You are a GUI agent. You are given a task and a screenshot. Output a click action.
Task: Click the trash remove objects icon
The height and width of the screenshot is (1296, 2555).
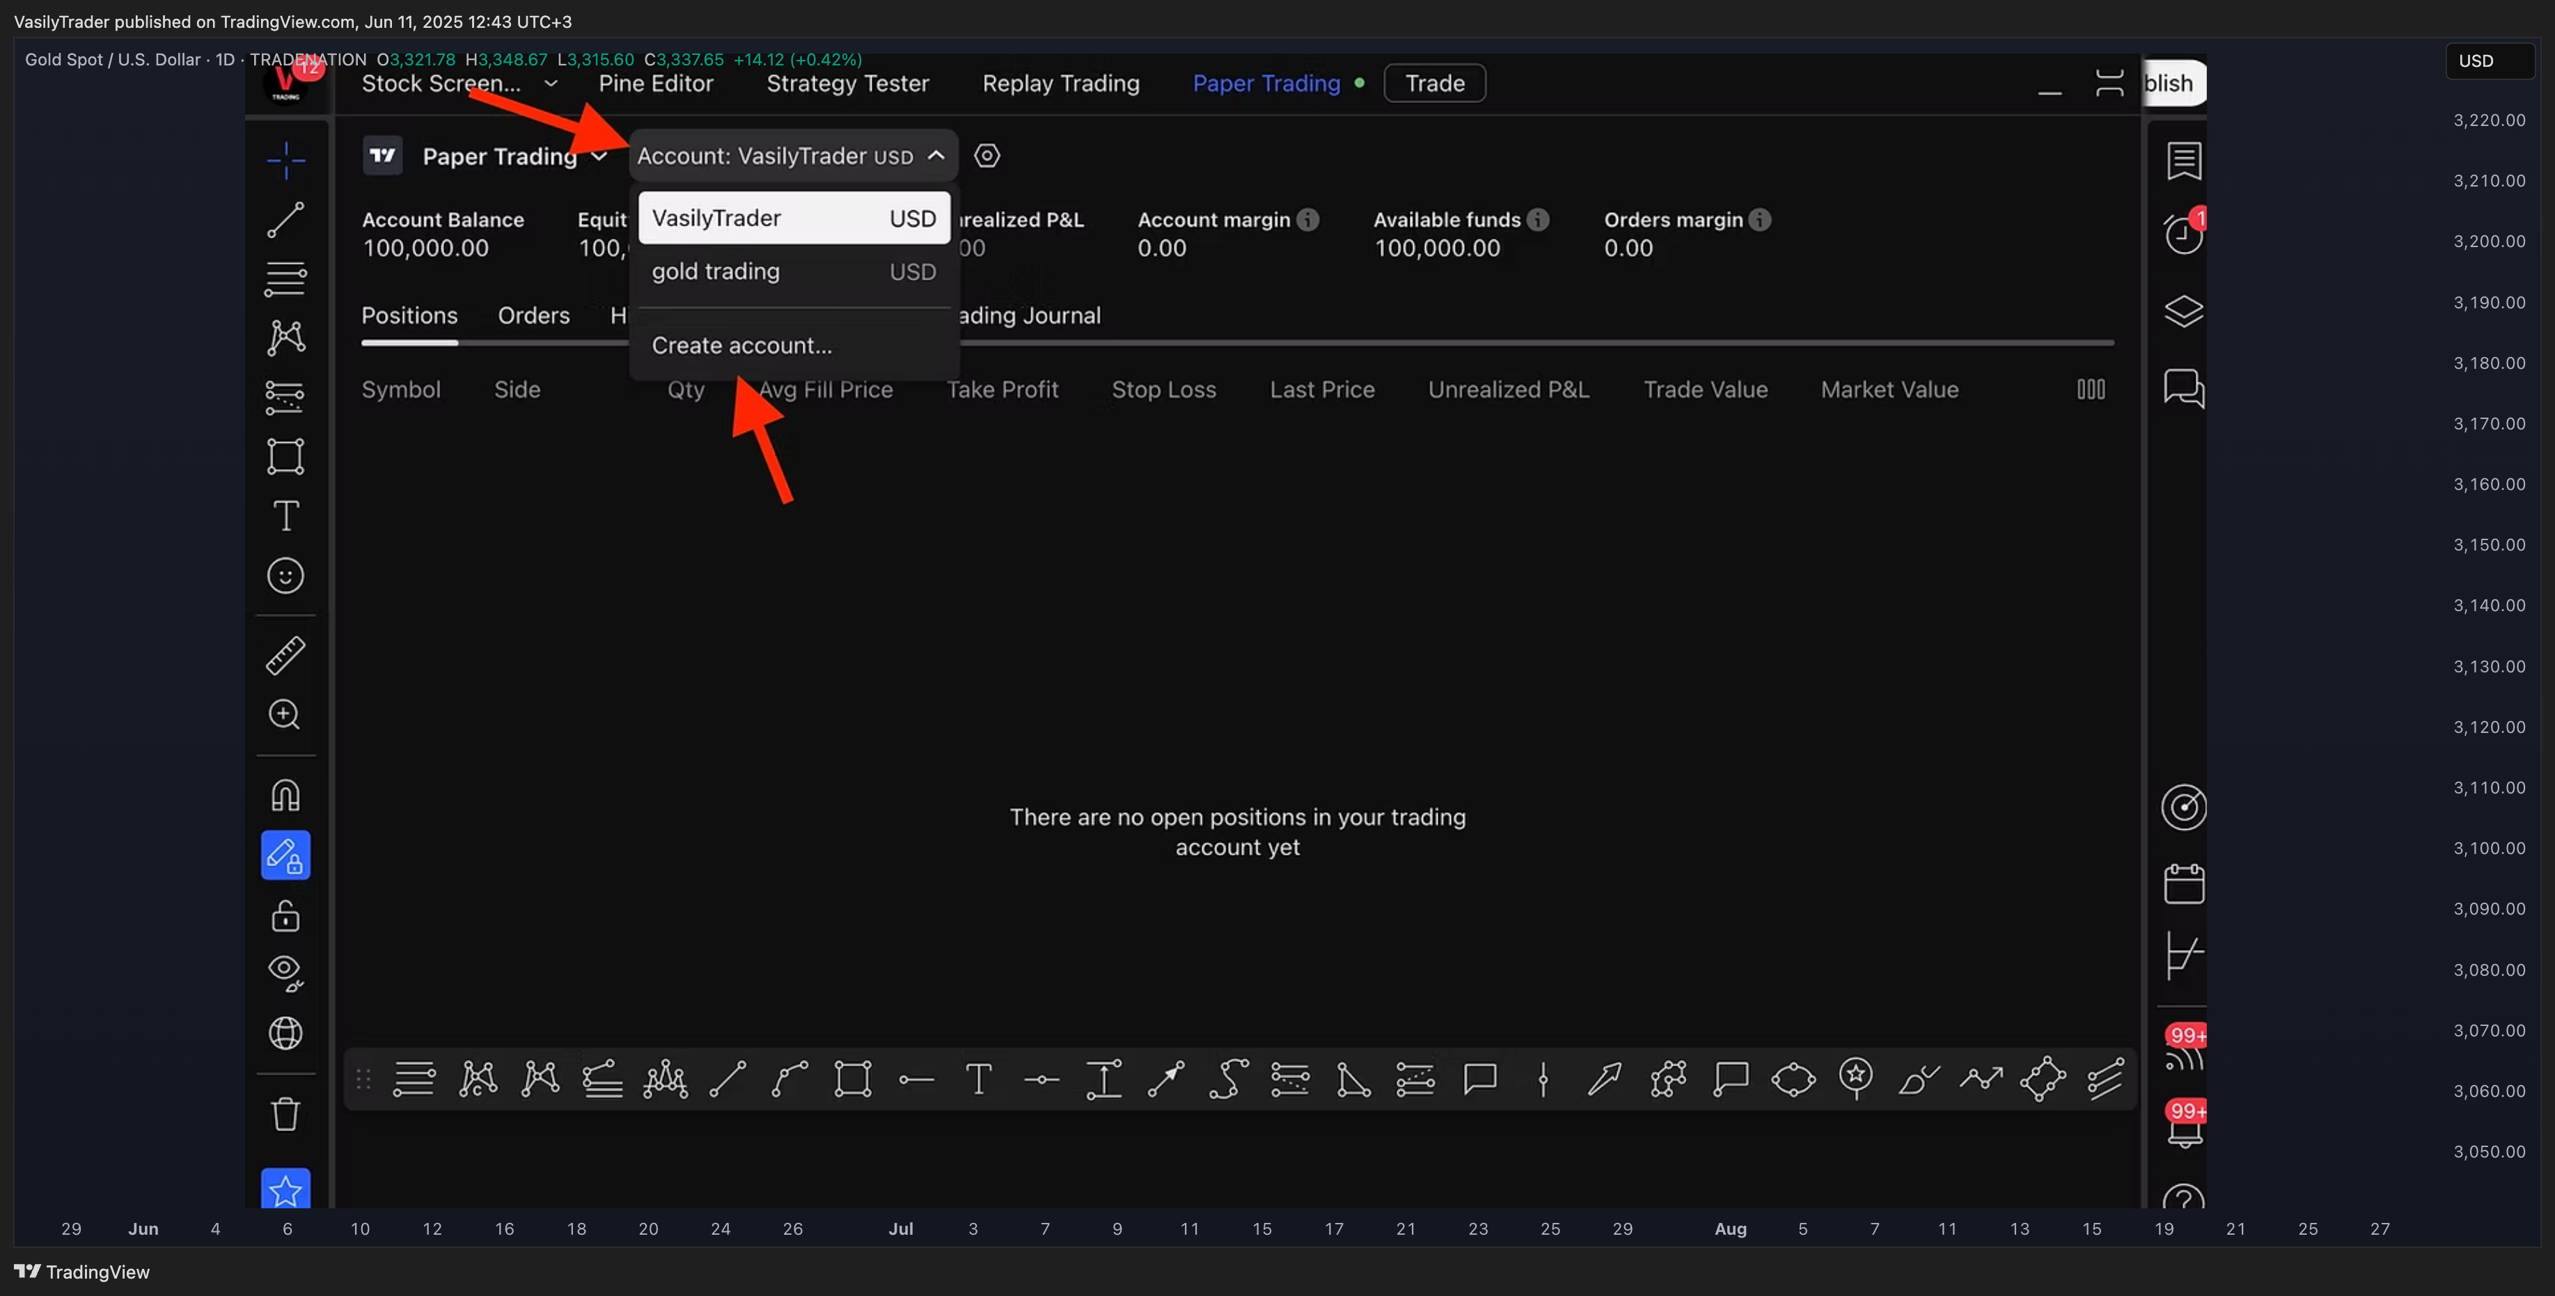[285, 1114]
